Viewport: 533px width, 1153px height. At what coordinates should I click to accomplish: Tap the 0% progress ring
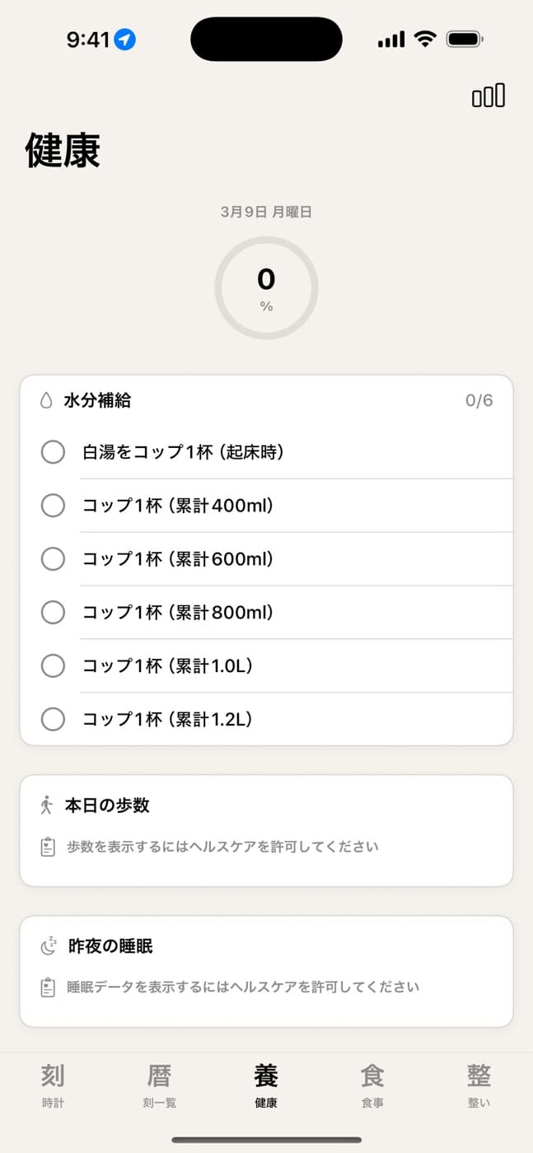[266, 287]
